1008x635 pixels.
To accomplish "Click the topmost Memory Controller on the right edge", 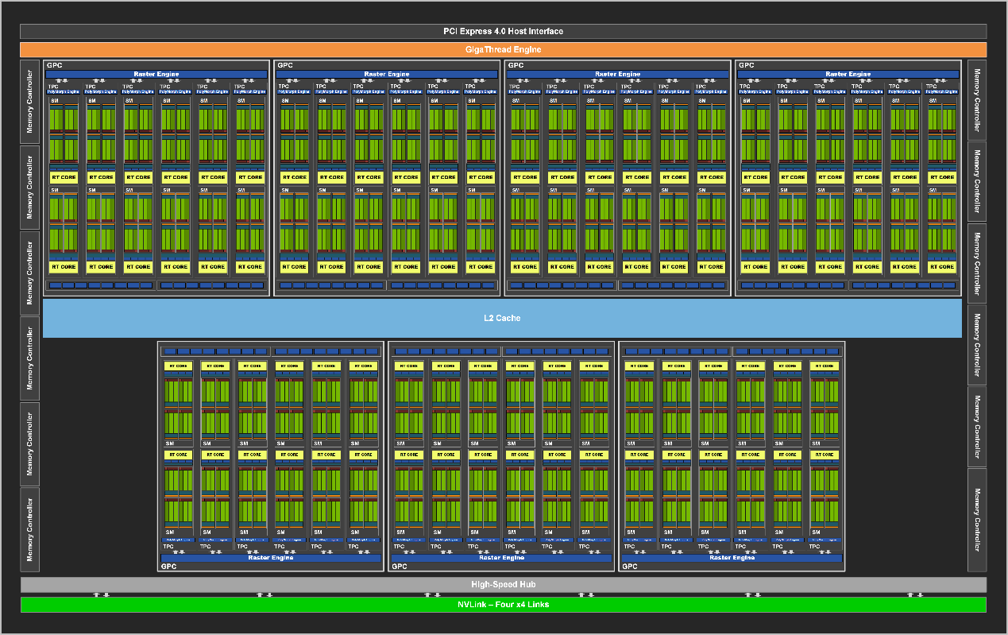I will click(977, 99).
